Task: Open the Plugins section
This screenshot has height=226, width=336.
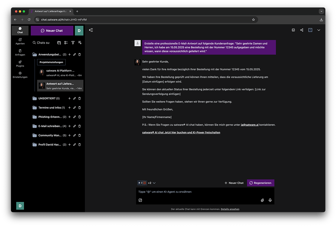Action: 20,64
